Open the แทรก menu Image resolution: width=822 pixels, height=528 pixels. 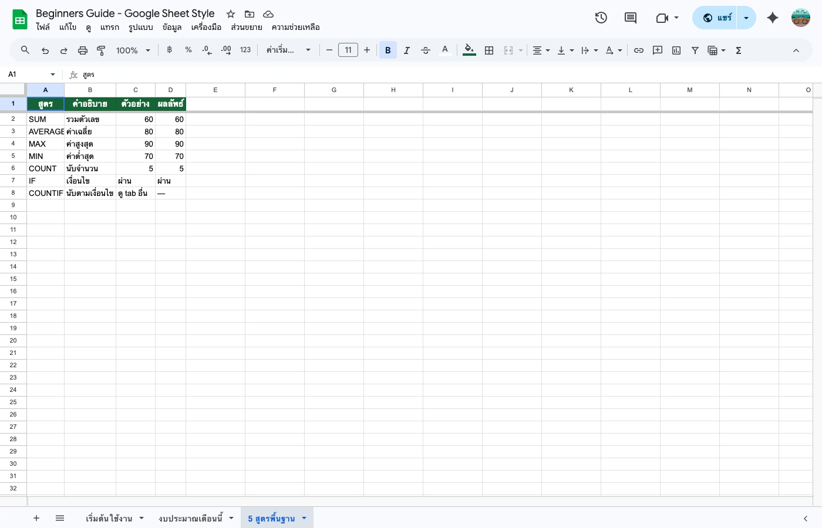[110, 27]
